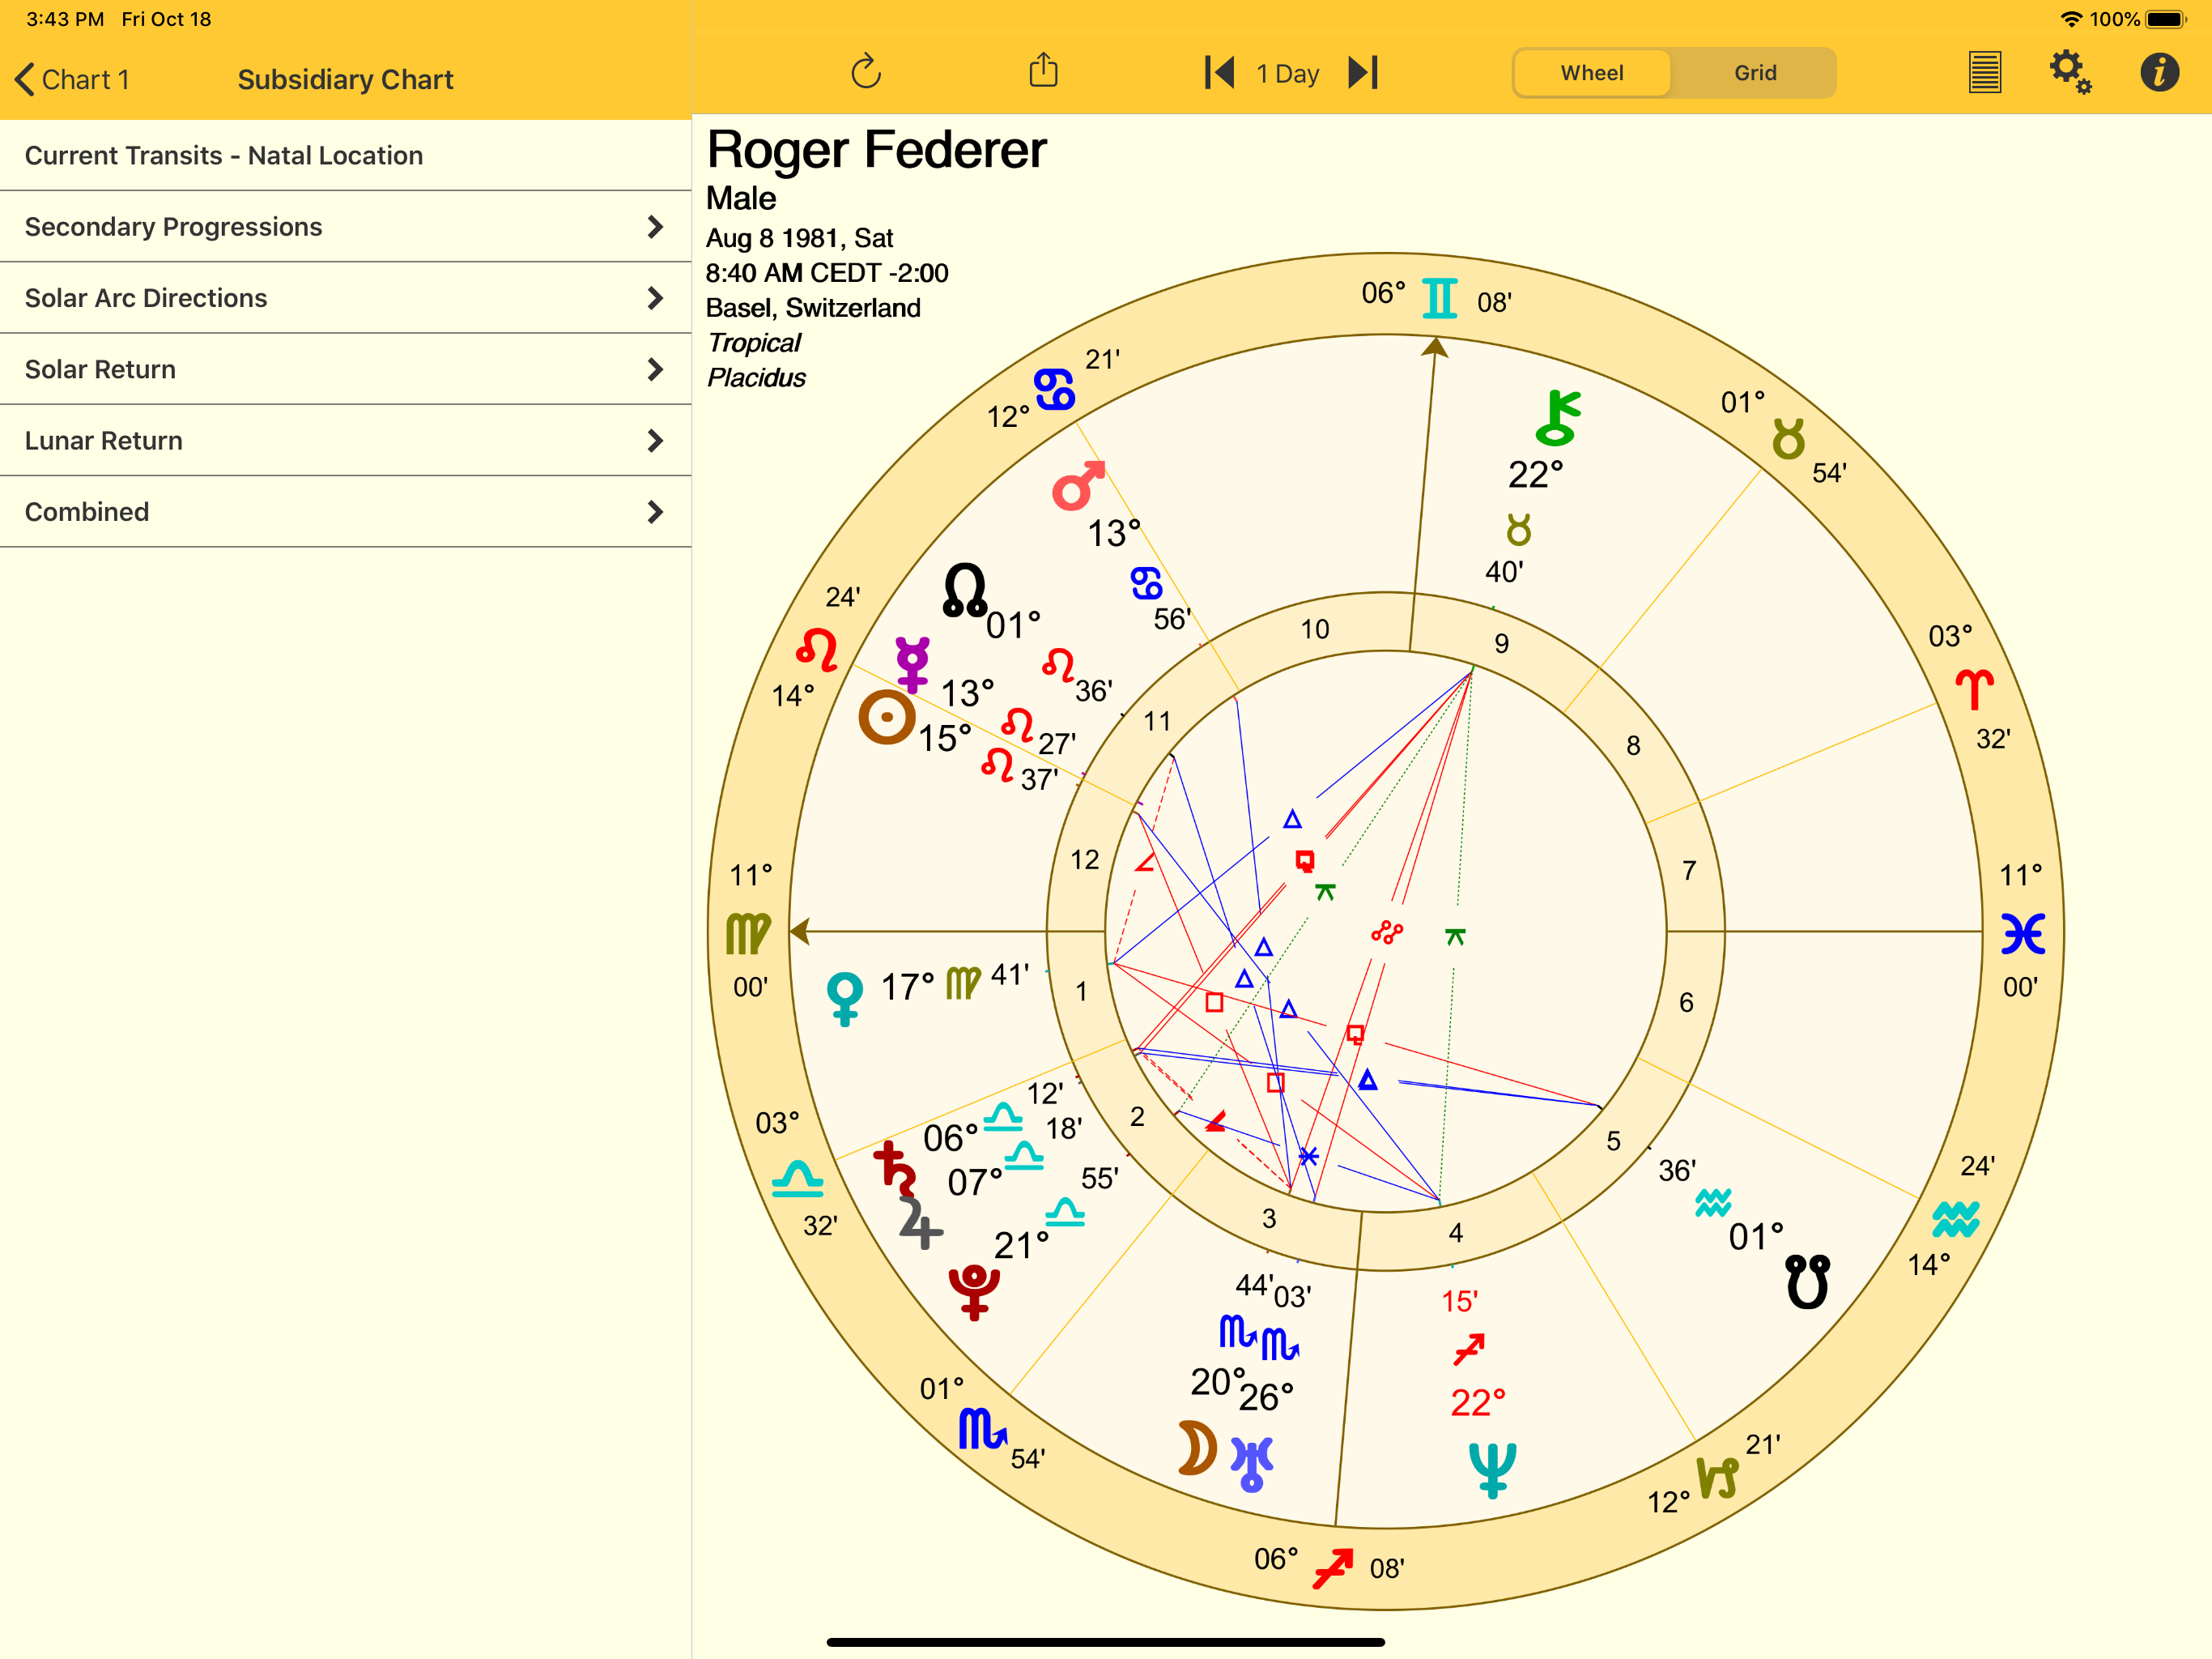The image size is (2212, 1659).
Task: Tap the 1 Day time step label
Action: coord(1288,73)
